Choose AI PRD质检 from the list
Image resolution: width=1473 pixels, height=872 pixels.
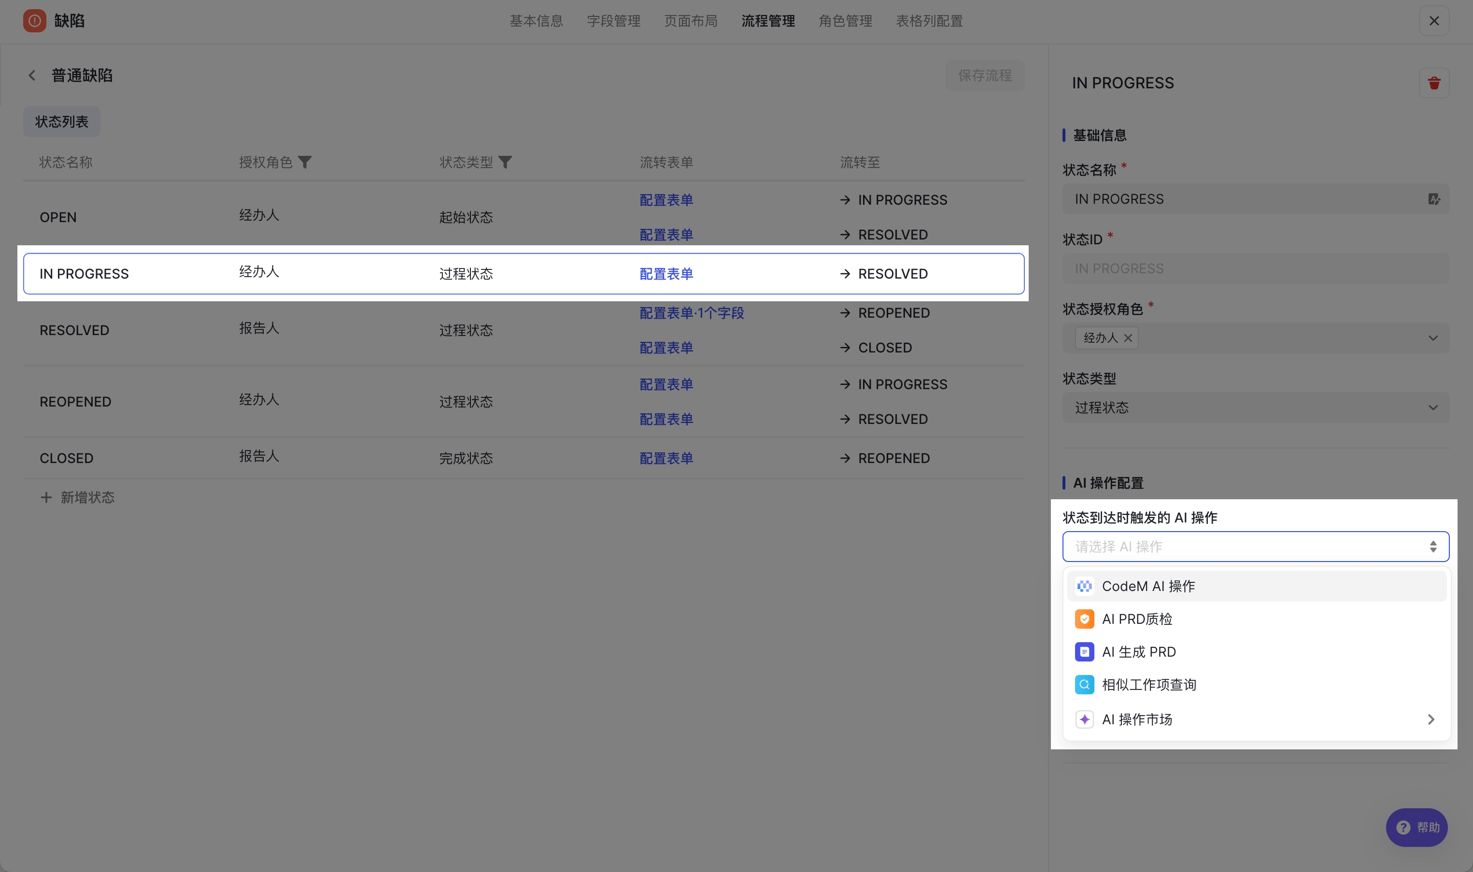point(1256,619)
